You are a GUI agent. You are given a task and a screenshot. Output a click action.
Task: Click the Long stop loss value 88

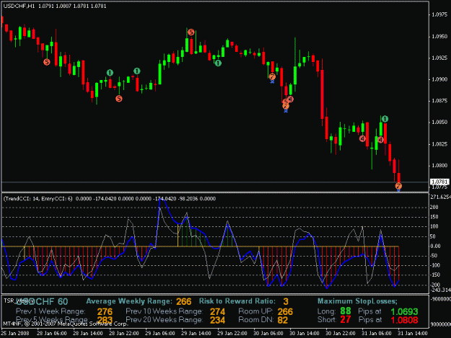[346, 311]
